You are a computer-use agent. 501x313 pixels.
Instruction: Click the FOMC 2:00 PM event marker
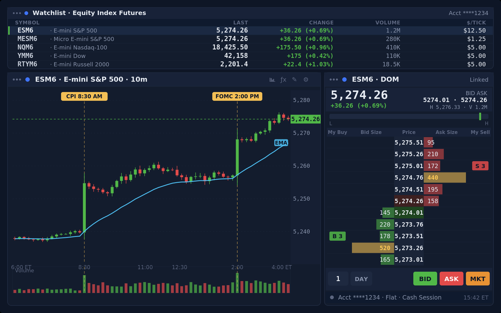click(x=237, y=96)
